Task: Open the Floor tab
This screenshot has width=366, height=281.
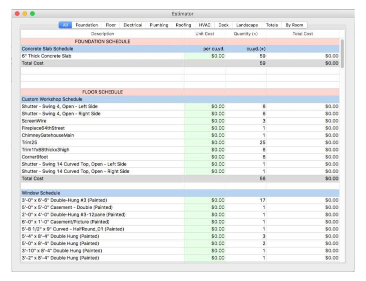Action: click(111, 25)
